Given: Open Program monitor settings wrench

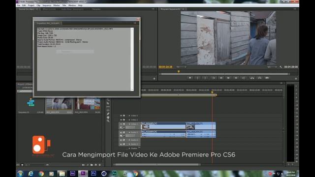Looking at the screenshot, I should pyautogui.click(x=281, y=67).
